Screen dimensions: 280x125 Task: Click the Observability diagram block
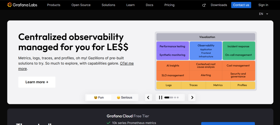tap(206, 51)
